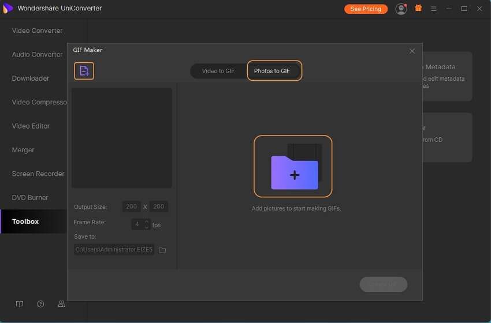Image resolution: width=491 pixels, height=323 pixels.
Task: Click the See Pricing button
Action: (366, 9)
